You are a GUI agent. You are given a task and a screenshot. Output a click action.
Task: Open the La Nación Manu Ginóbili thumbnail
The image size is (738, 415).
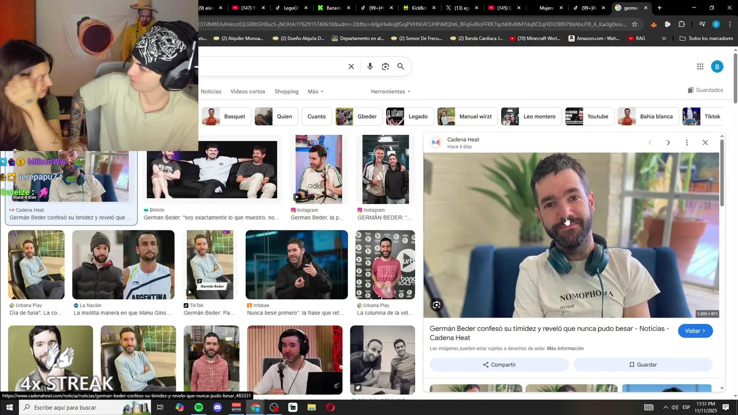123,265
